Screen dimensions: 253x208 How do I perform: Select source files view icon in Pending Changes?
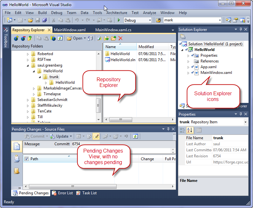tap(17, 147)
